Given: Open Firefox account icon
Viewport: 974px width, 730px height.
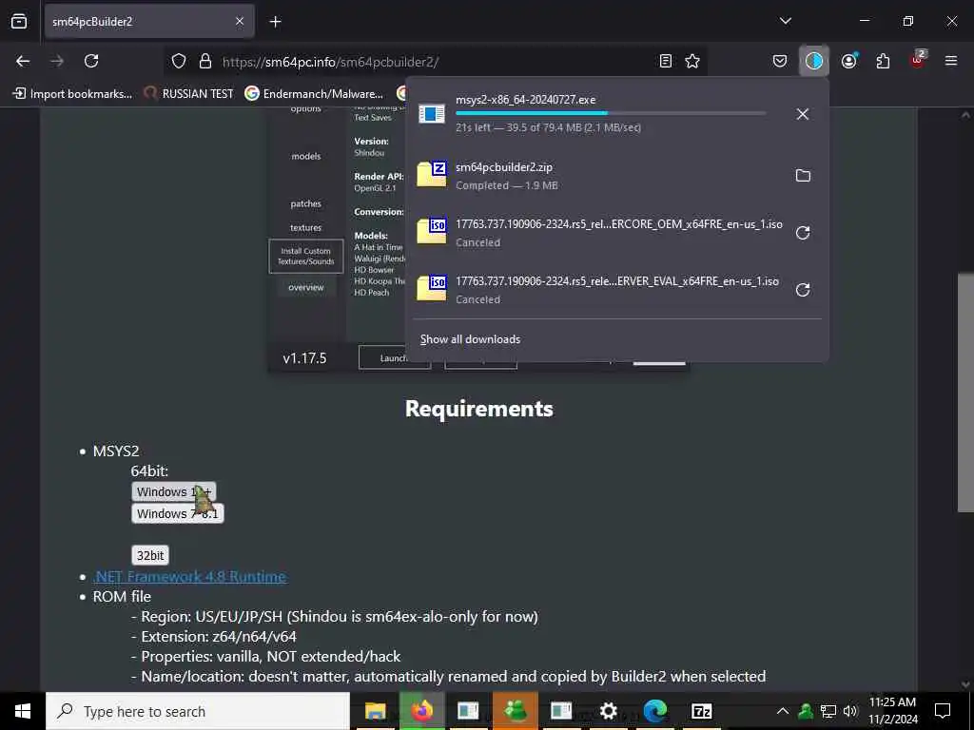Looking at the screenshot, I should coord(849,61).
